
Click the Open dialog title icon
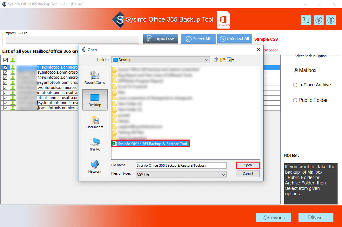pos(84,50)
